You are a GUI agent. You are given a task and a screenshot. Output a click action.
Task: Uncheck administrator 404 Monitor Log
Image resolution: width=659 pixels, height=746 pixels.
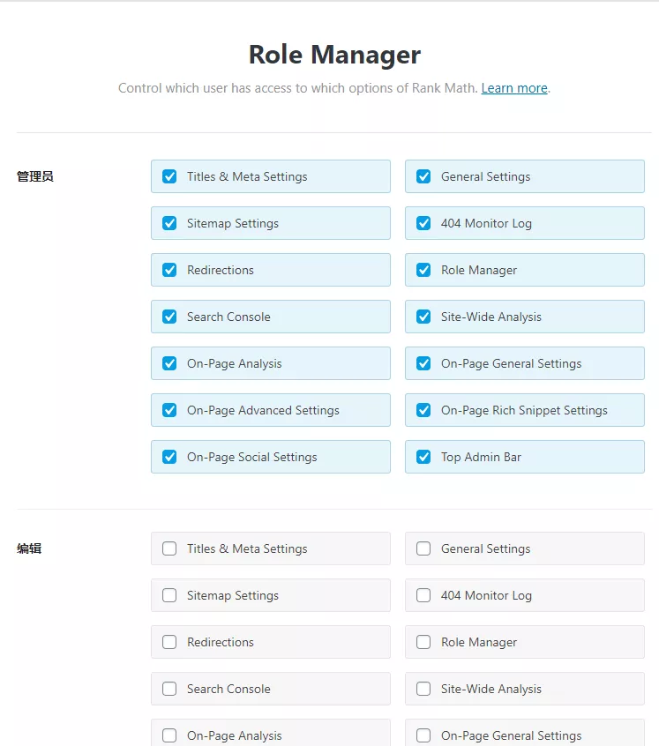click(x=423, y=223)
